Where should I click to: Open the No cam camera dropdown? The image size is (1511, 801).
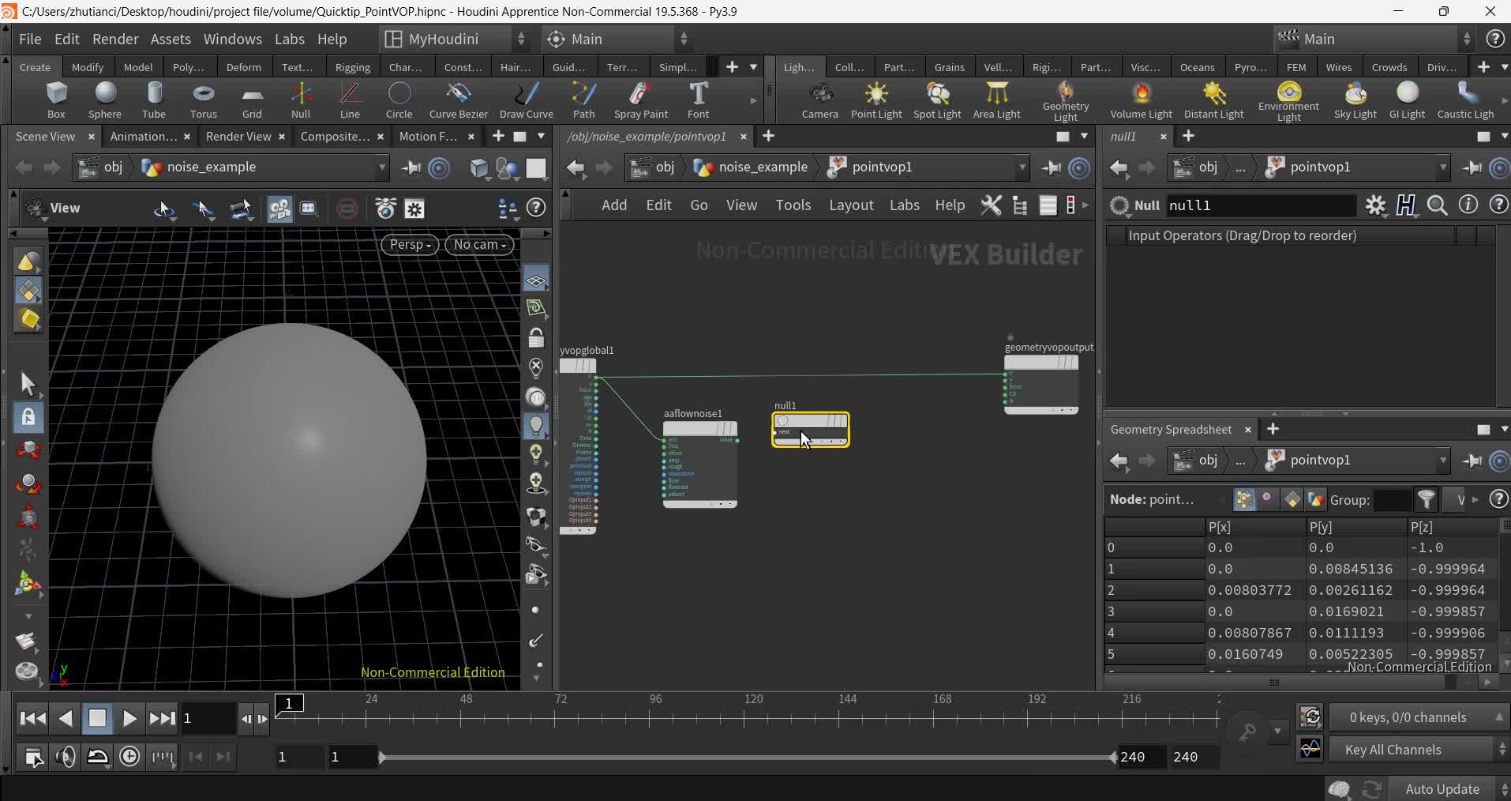pyautogui.click(x=479, y=245)
